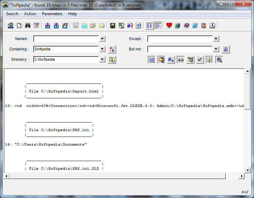Image resolution: width=254 pixels, height=198 pixels.
Task: Toggle whole word arrows option
Action: 181,60
